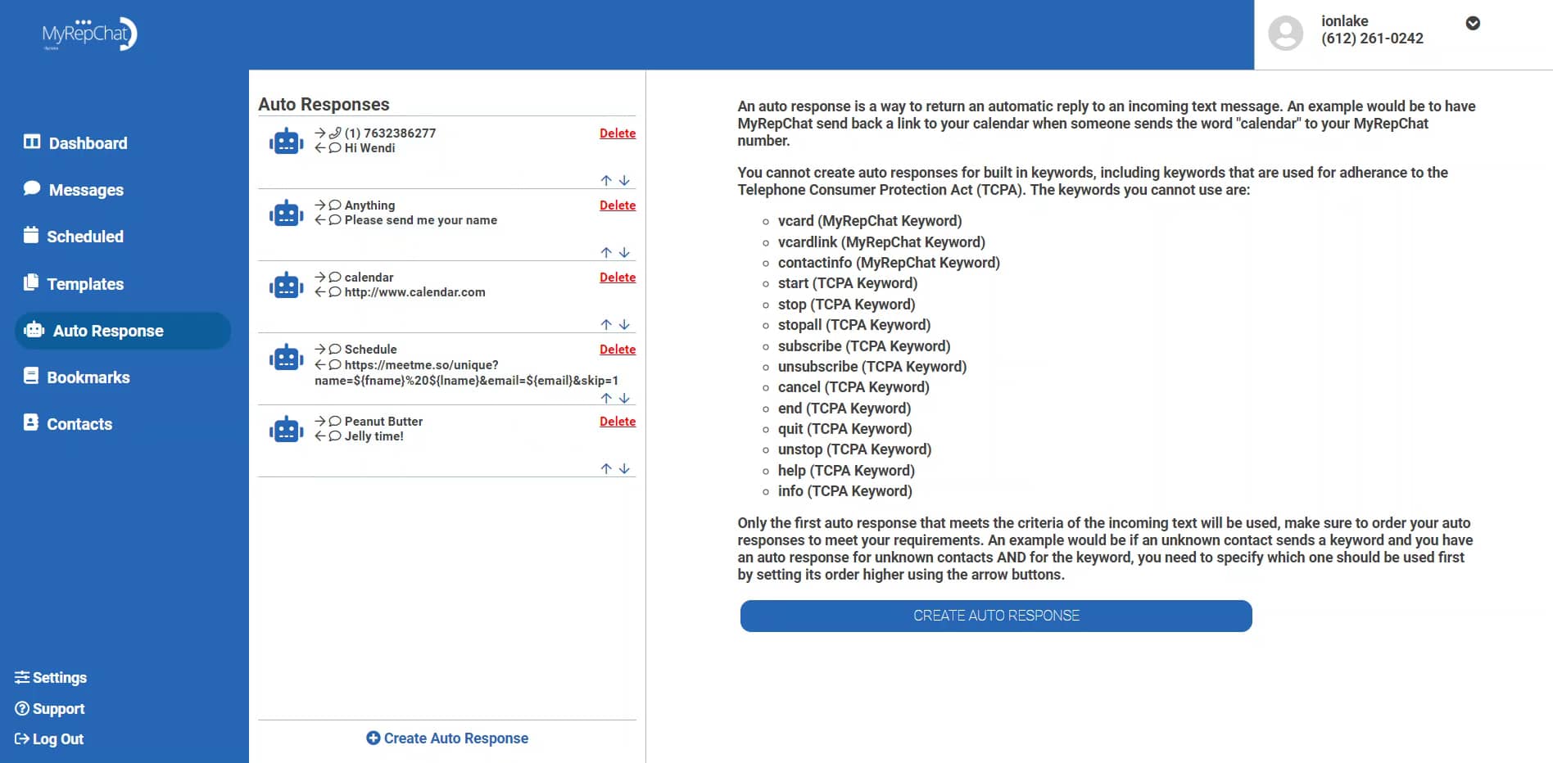
Task: Select Support in the sidebar
Action: (x=50, y=708)
